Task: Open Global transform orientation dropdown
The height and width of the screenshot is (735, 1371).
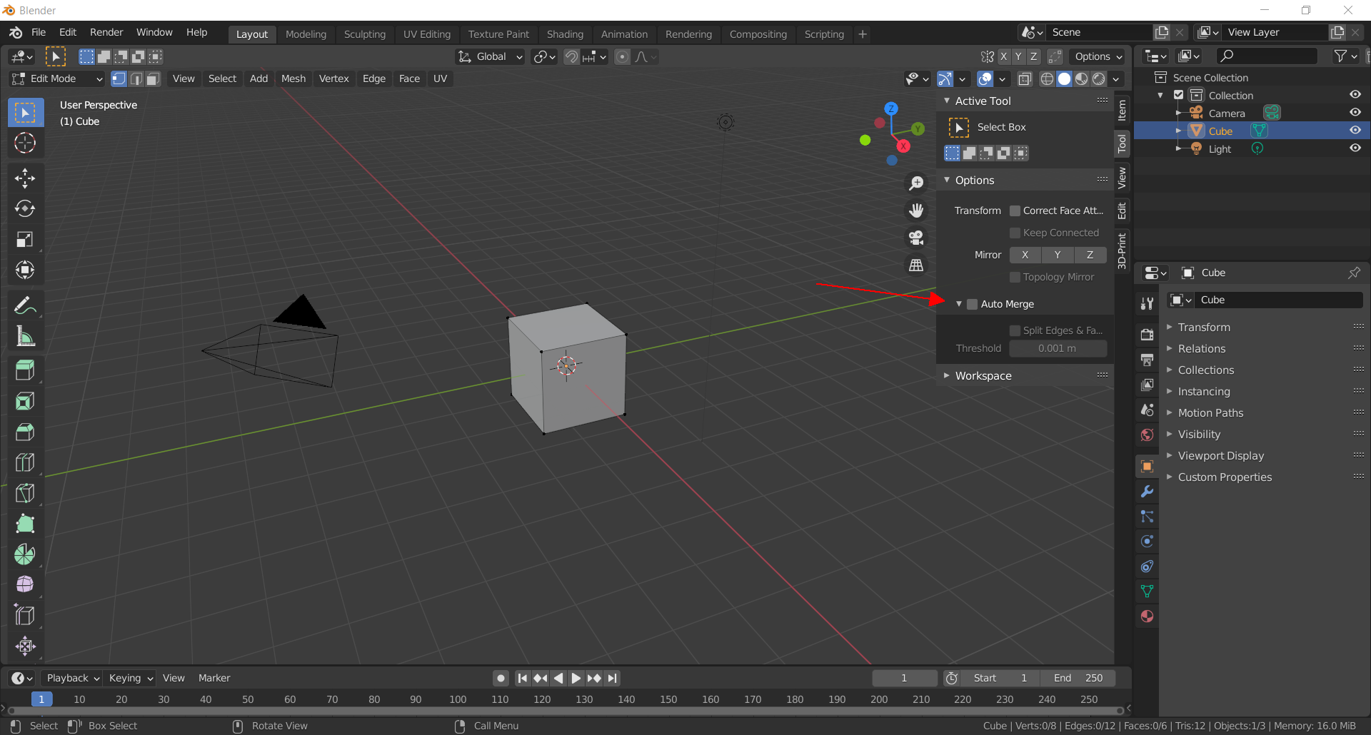Action: pyautogui.click(x=491, y=56)
